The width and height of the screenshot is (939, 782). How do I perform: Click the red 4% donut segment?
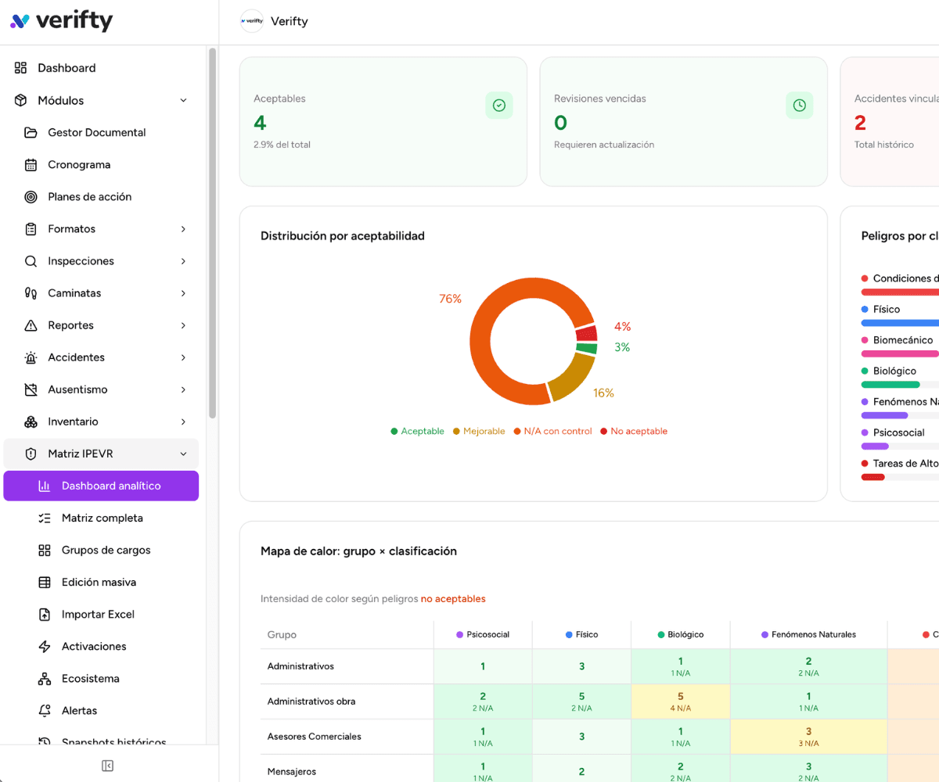[x=586, y=332]
